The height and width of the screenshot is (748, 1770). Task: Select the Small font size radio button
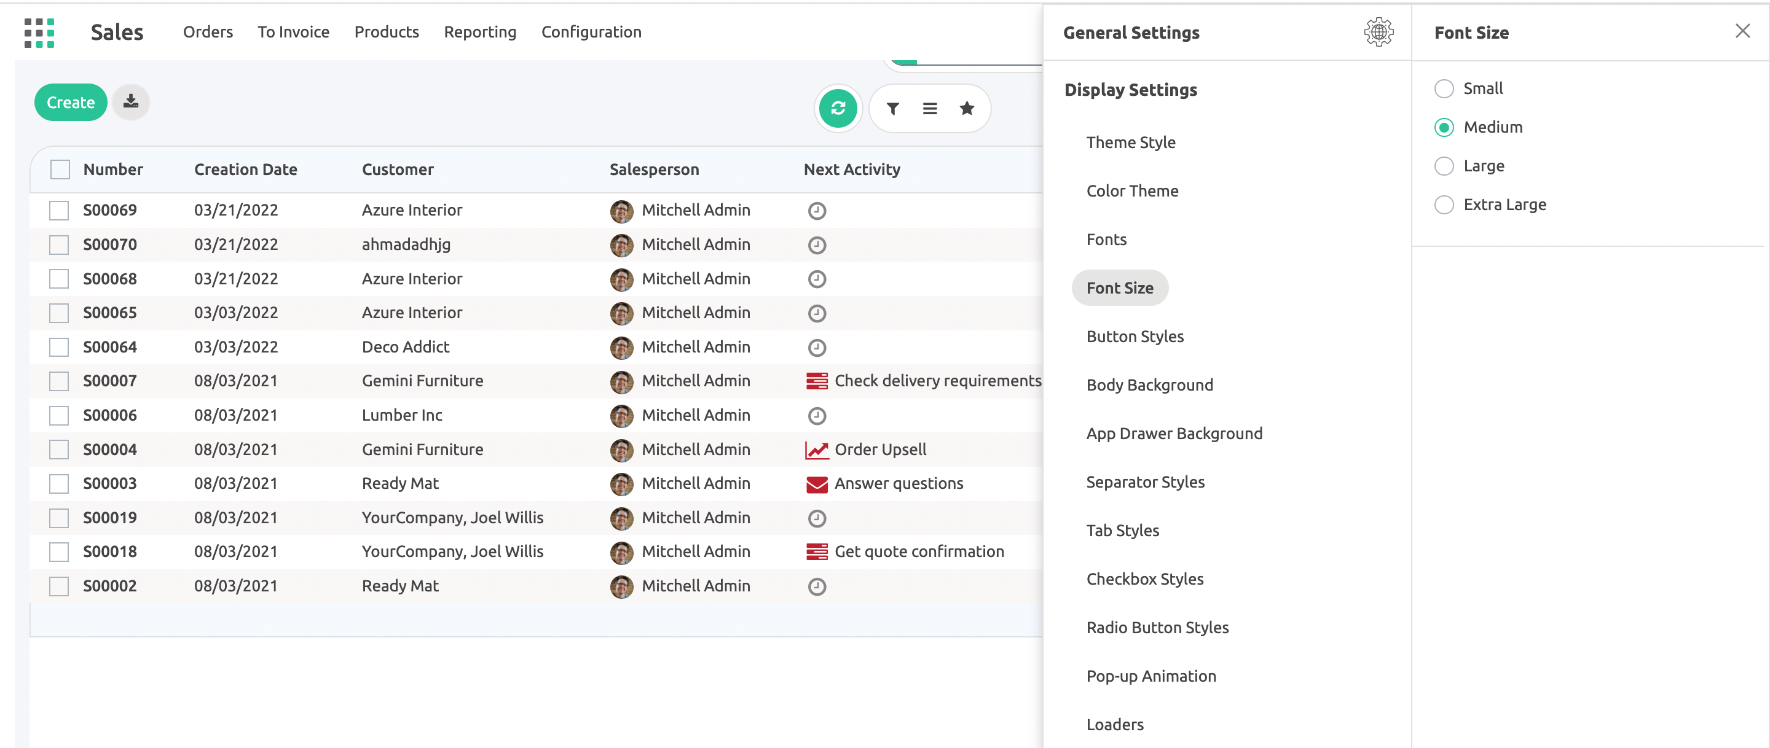click(x=1444, y=88)
